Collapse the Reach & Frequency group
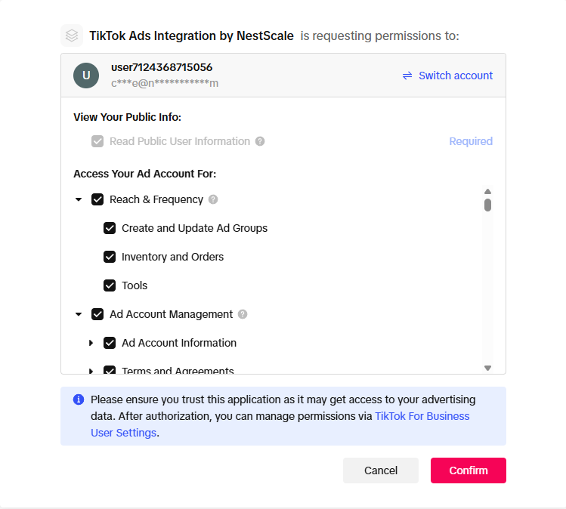Viewport: 566px width, 509px height. click(79, 199)
